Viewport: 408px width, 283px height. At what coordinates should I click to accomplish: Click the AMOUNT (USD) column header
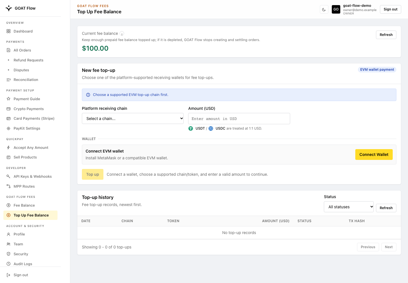coord(276,221)
